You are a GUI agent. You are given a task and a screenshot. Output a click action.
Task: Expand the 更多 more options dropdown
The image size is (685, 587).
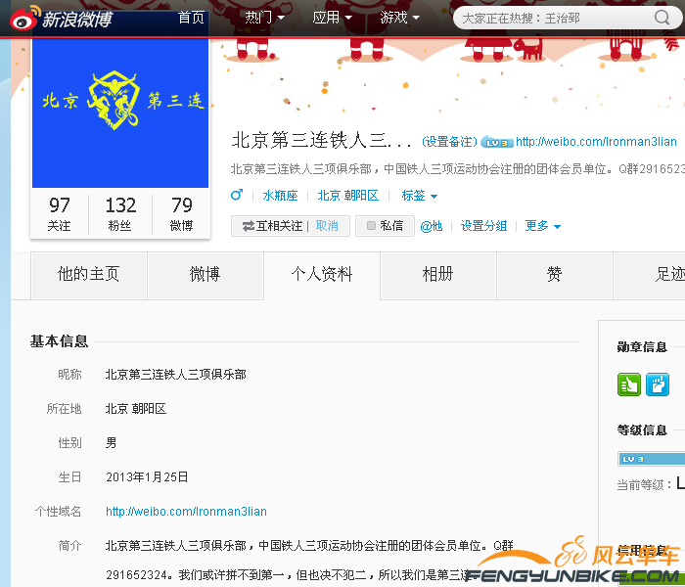[x=542, y=226]
